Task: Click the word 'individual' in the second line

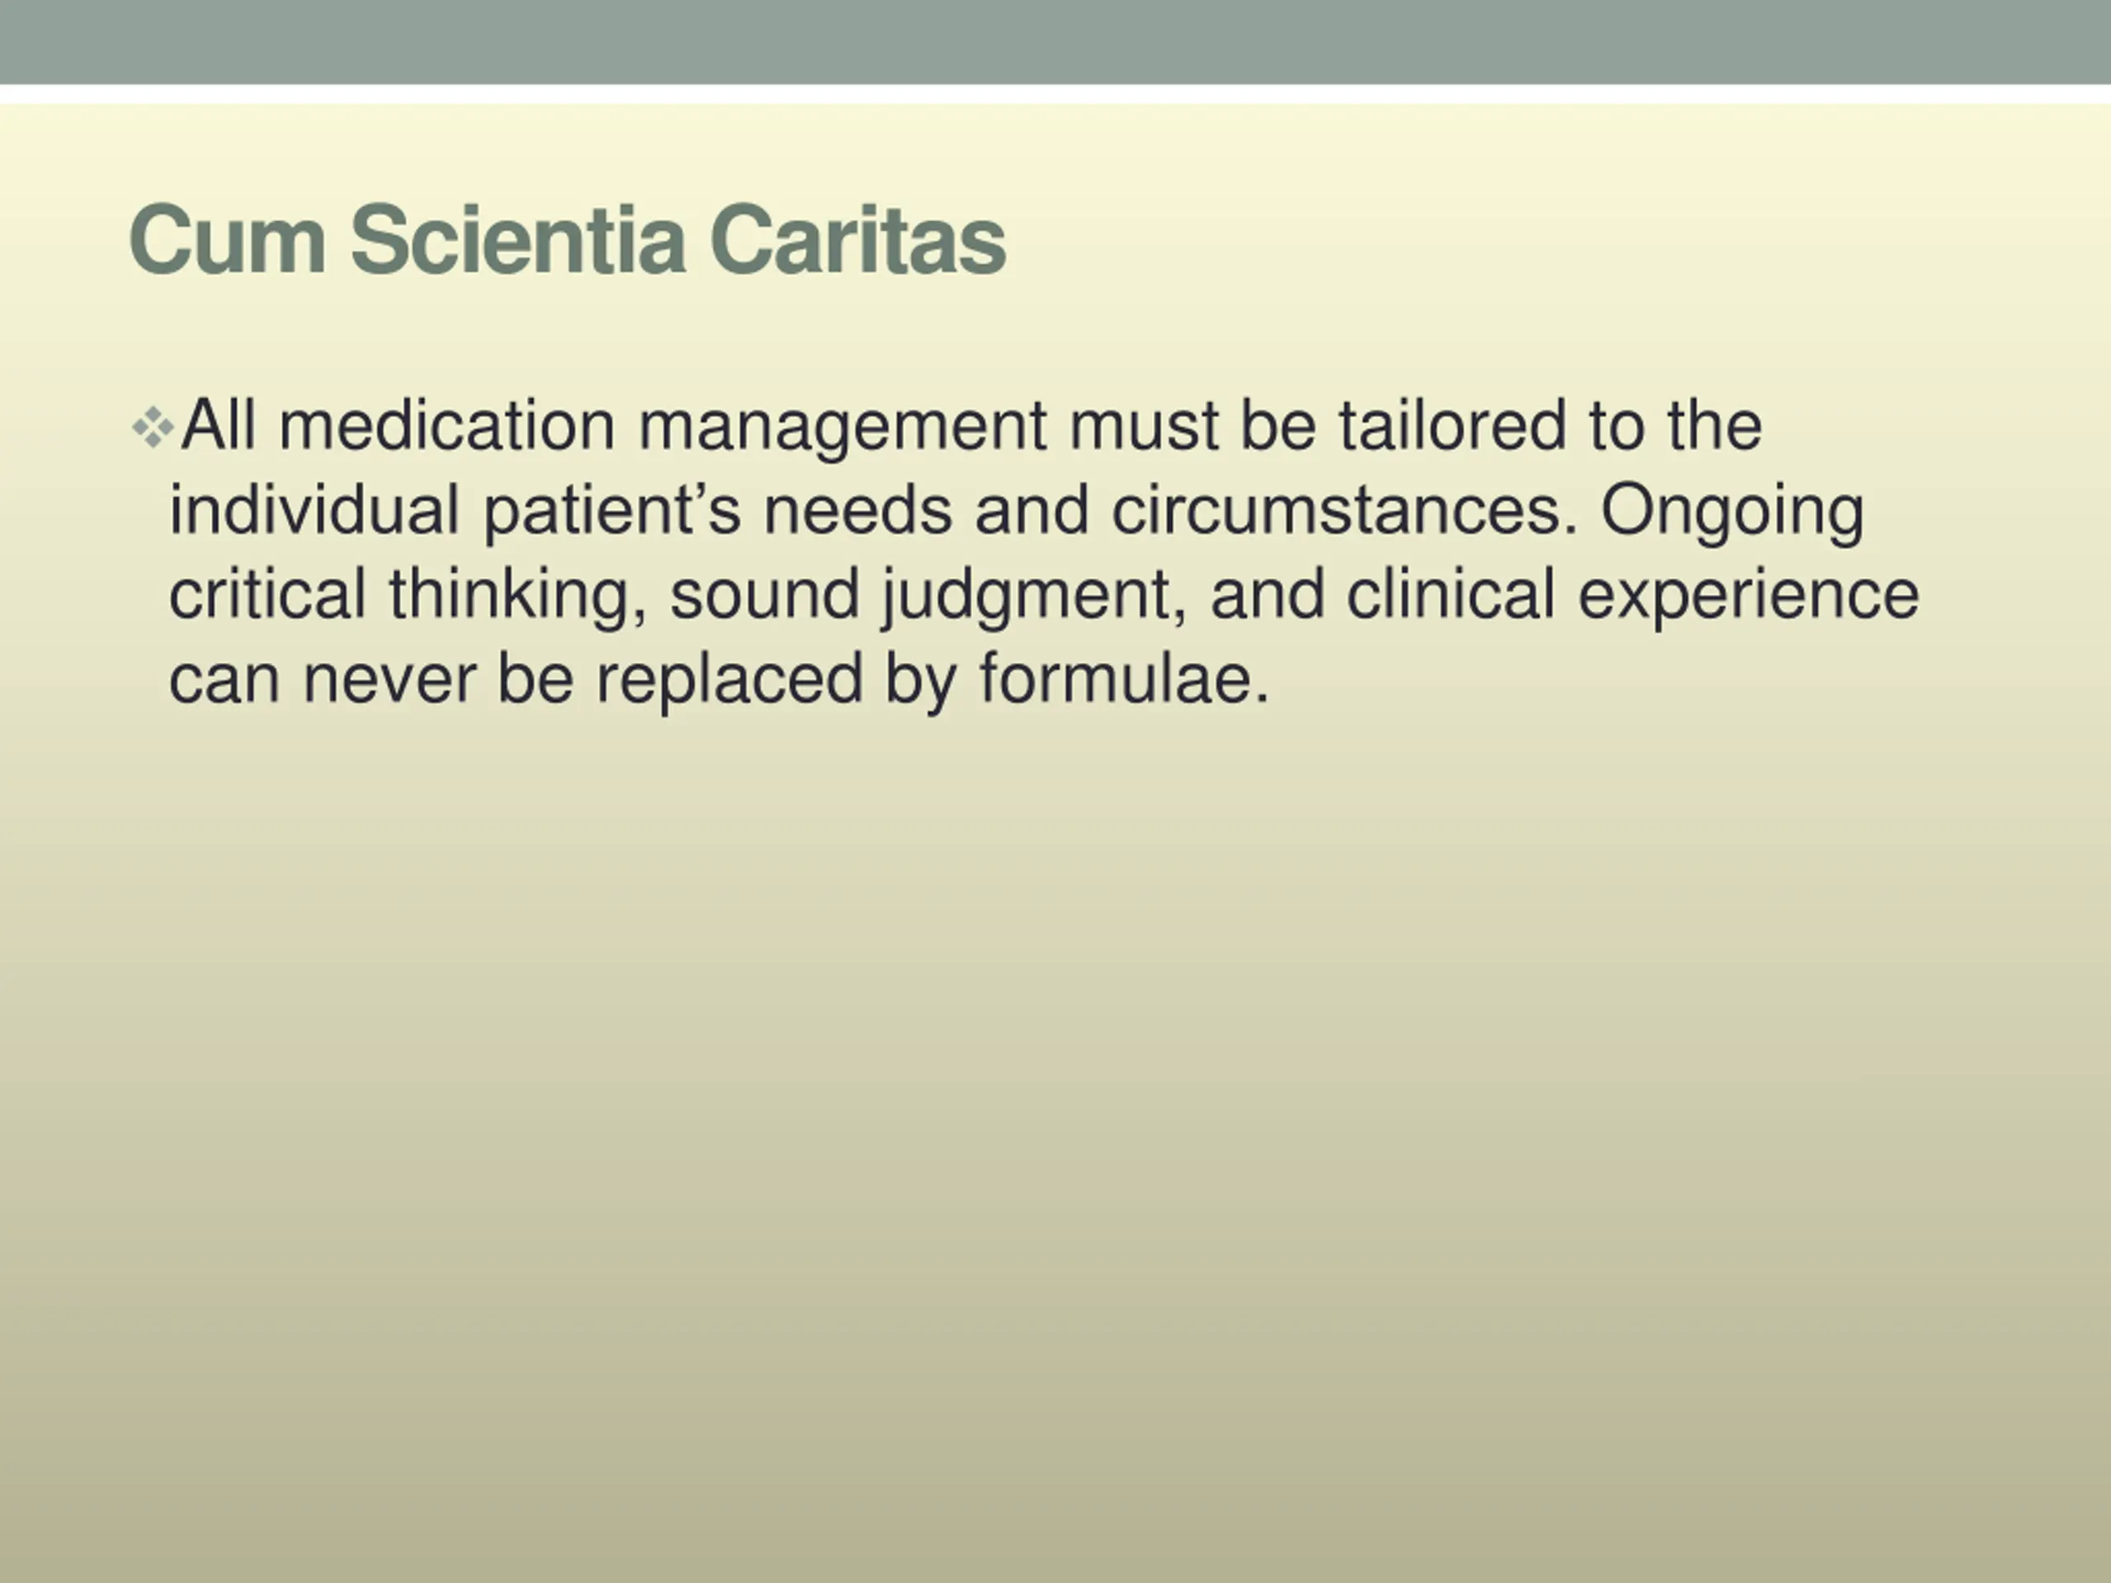Action: pos(315,510)
